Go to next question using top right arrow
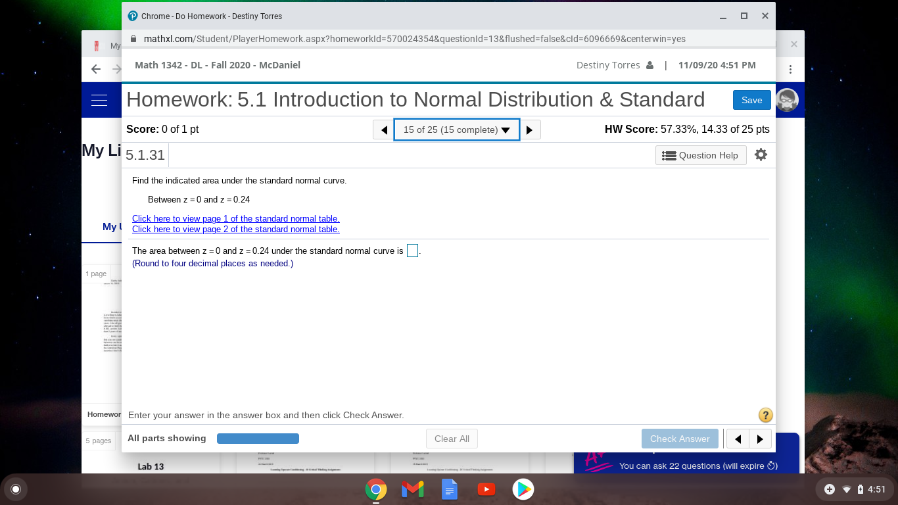The width and height of the screenshot is (898, 505). pos(530,130)
